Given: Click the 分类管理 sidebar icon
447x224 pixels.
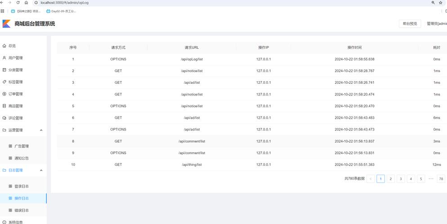Looking at the screenshot, I should tap(4, 70).
